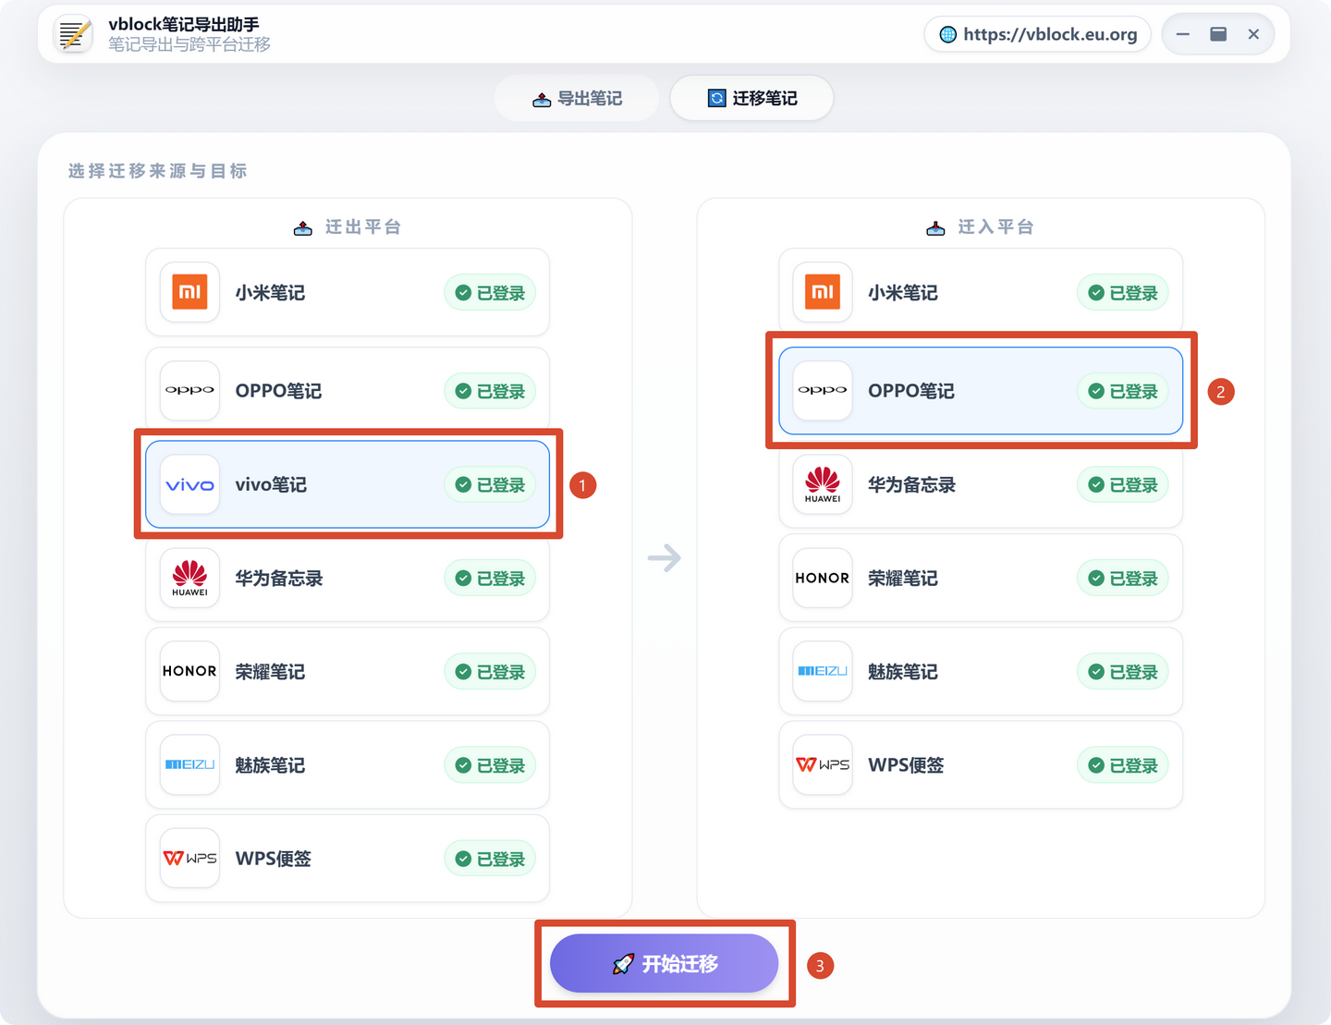Click 已登录 badge on source 魅族笔记

point(490,765)
